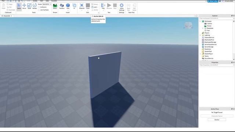The image size is (235, 132).
Task: Select ReplicatedStorage in the Explorer
Action: [x=210, y=42]
